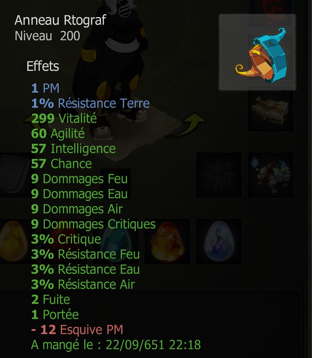The width and height of the screenshot is (312, 358).
Task: Select the teal blue dragon egg slot
Action: coord(115,241)
